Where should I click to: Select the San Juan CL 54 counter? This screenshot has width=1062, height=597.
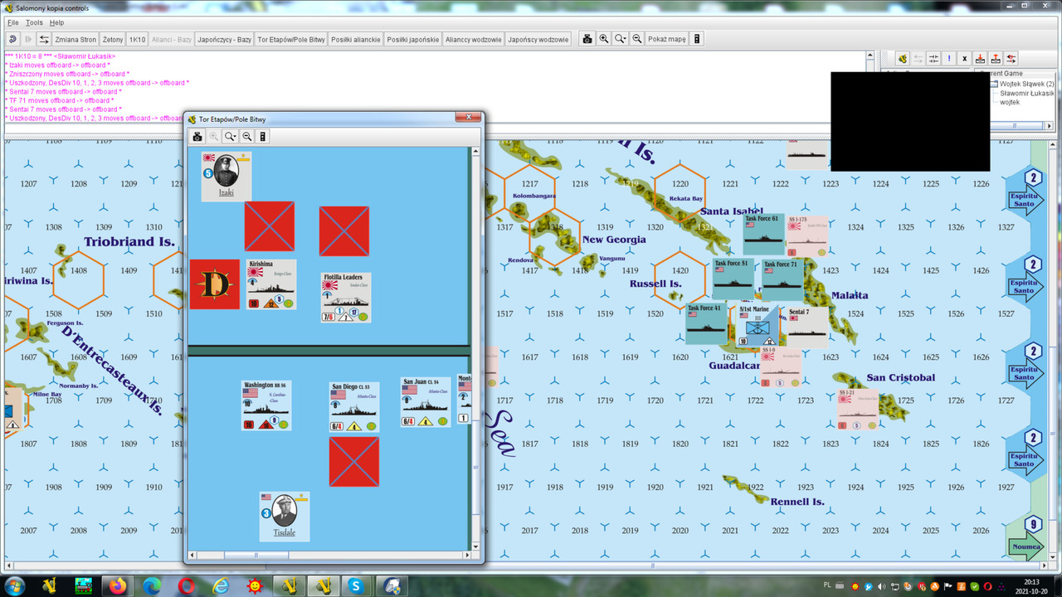point(426,402)
